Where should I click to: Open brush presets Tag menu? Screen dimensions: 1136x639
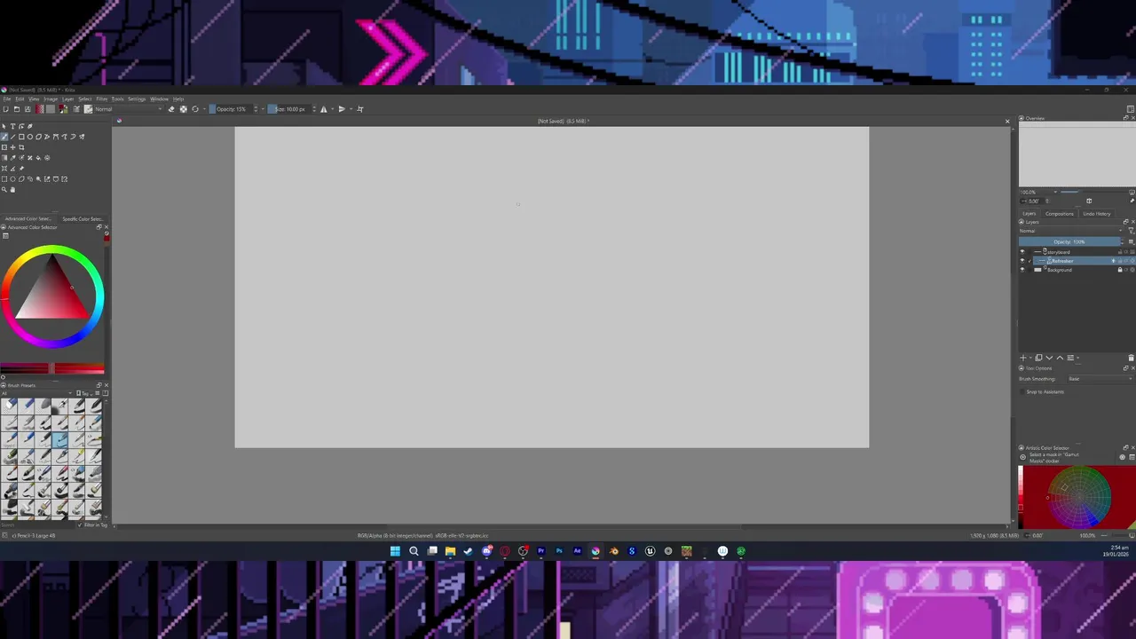(x=85, y=393)
